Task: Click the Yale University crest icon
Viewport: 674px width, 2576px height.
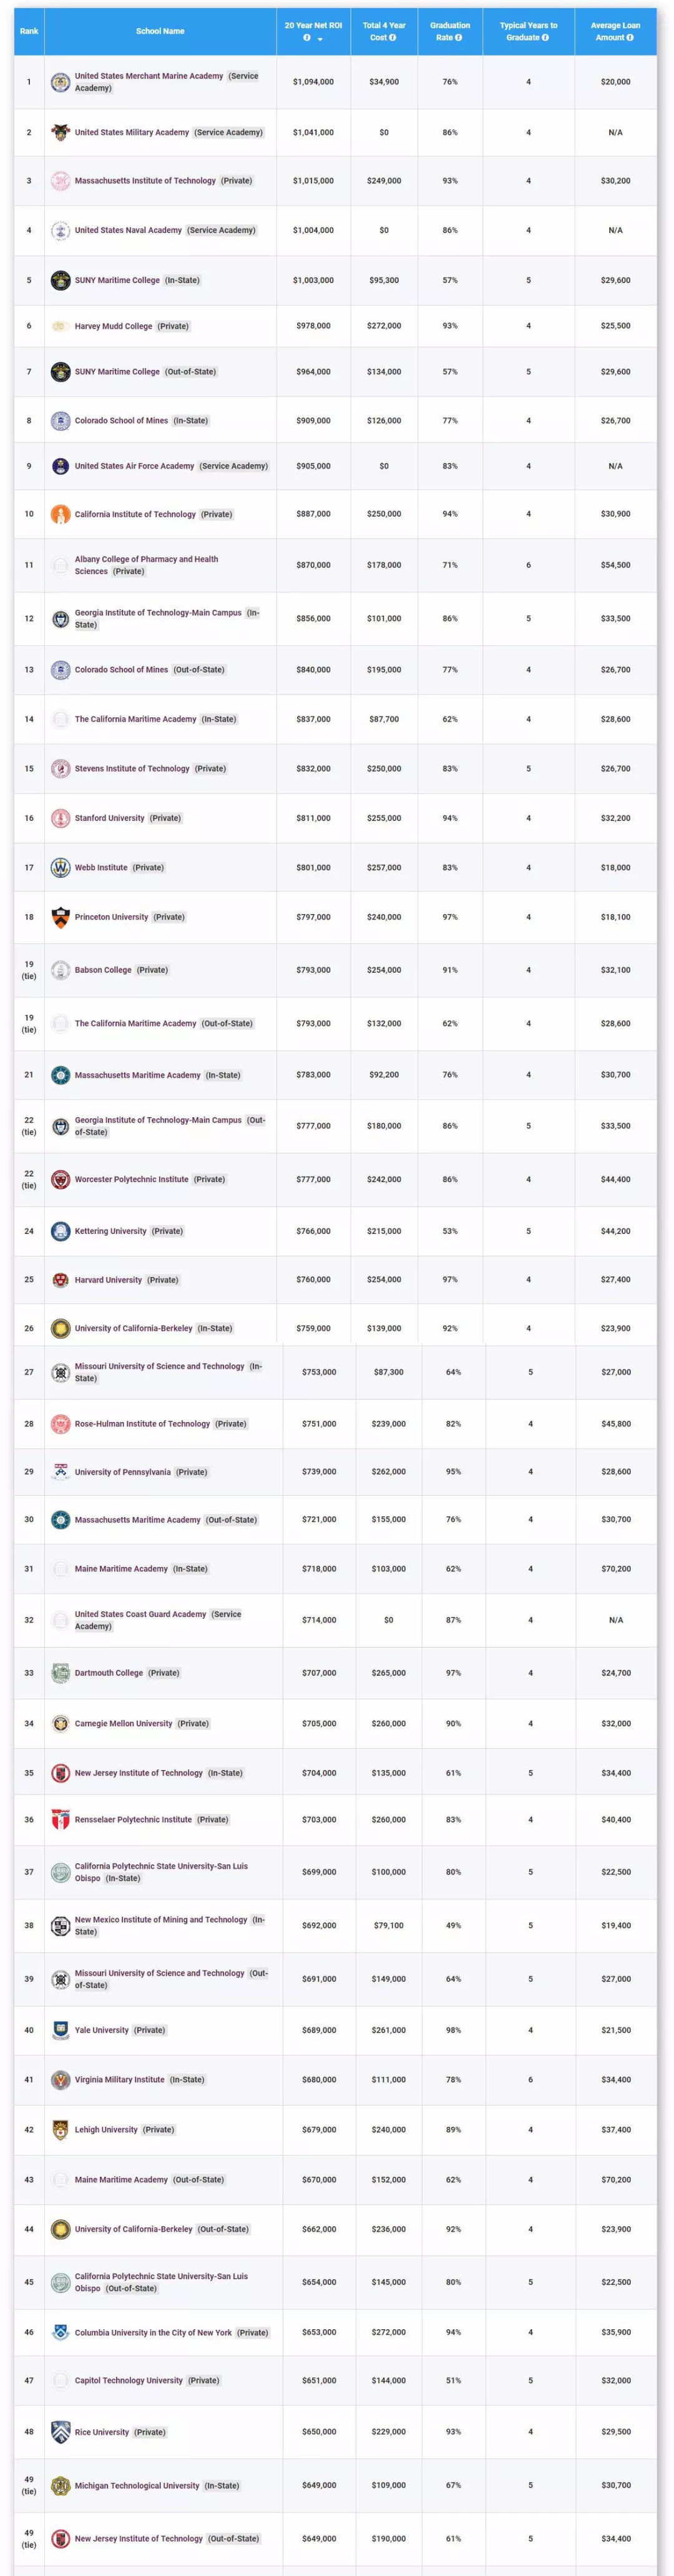Action: [61, 2030]
